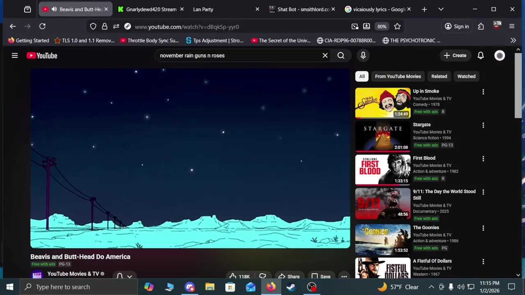Toggle subscription notification bell for channel

pyautogui.click(x=124, y=277)
